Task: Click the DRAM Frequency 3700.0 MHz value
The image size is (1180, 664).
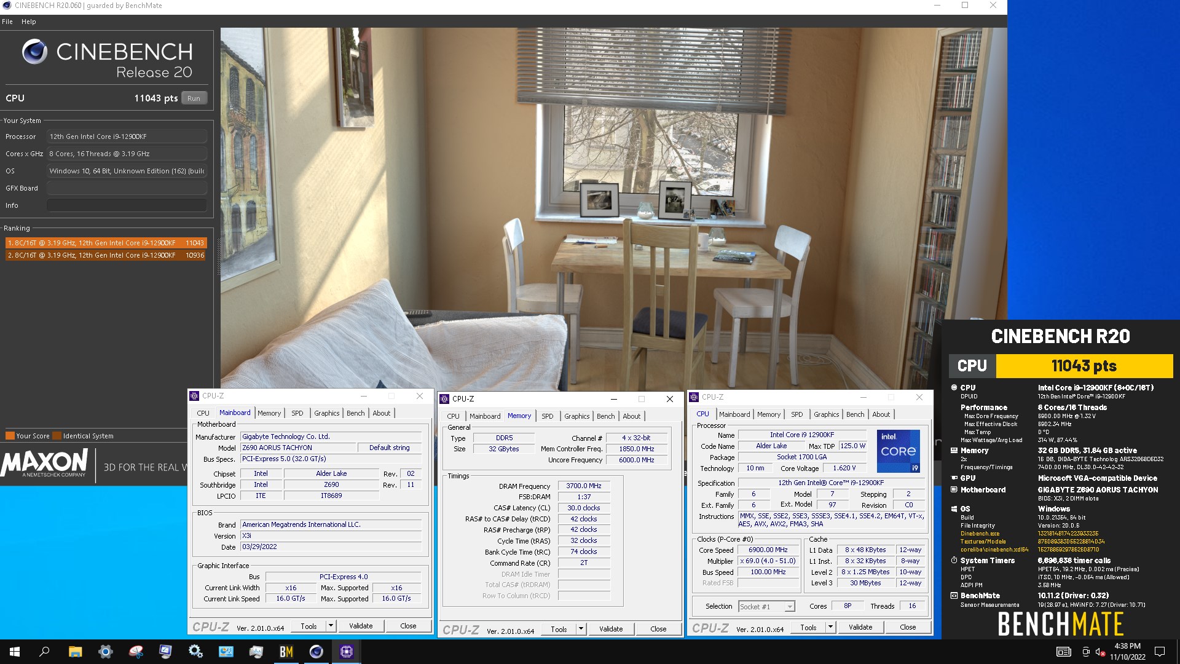Action: pyautogui.click(x=584, y=486)
